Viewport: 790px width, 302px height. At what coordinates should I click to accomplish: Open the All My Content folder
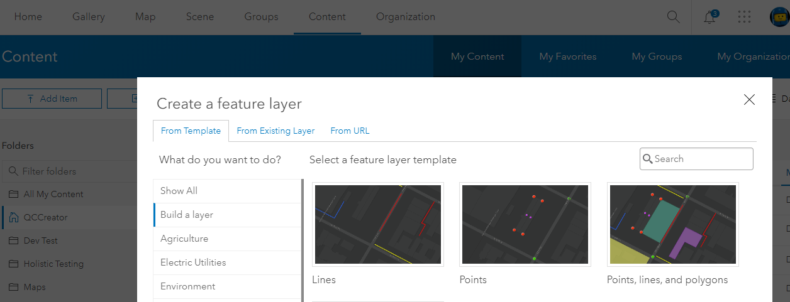(53, 194)
